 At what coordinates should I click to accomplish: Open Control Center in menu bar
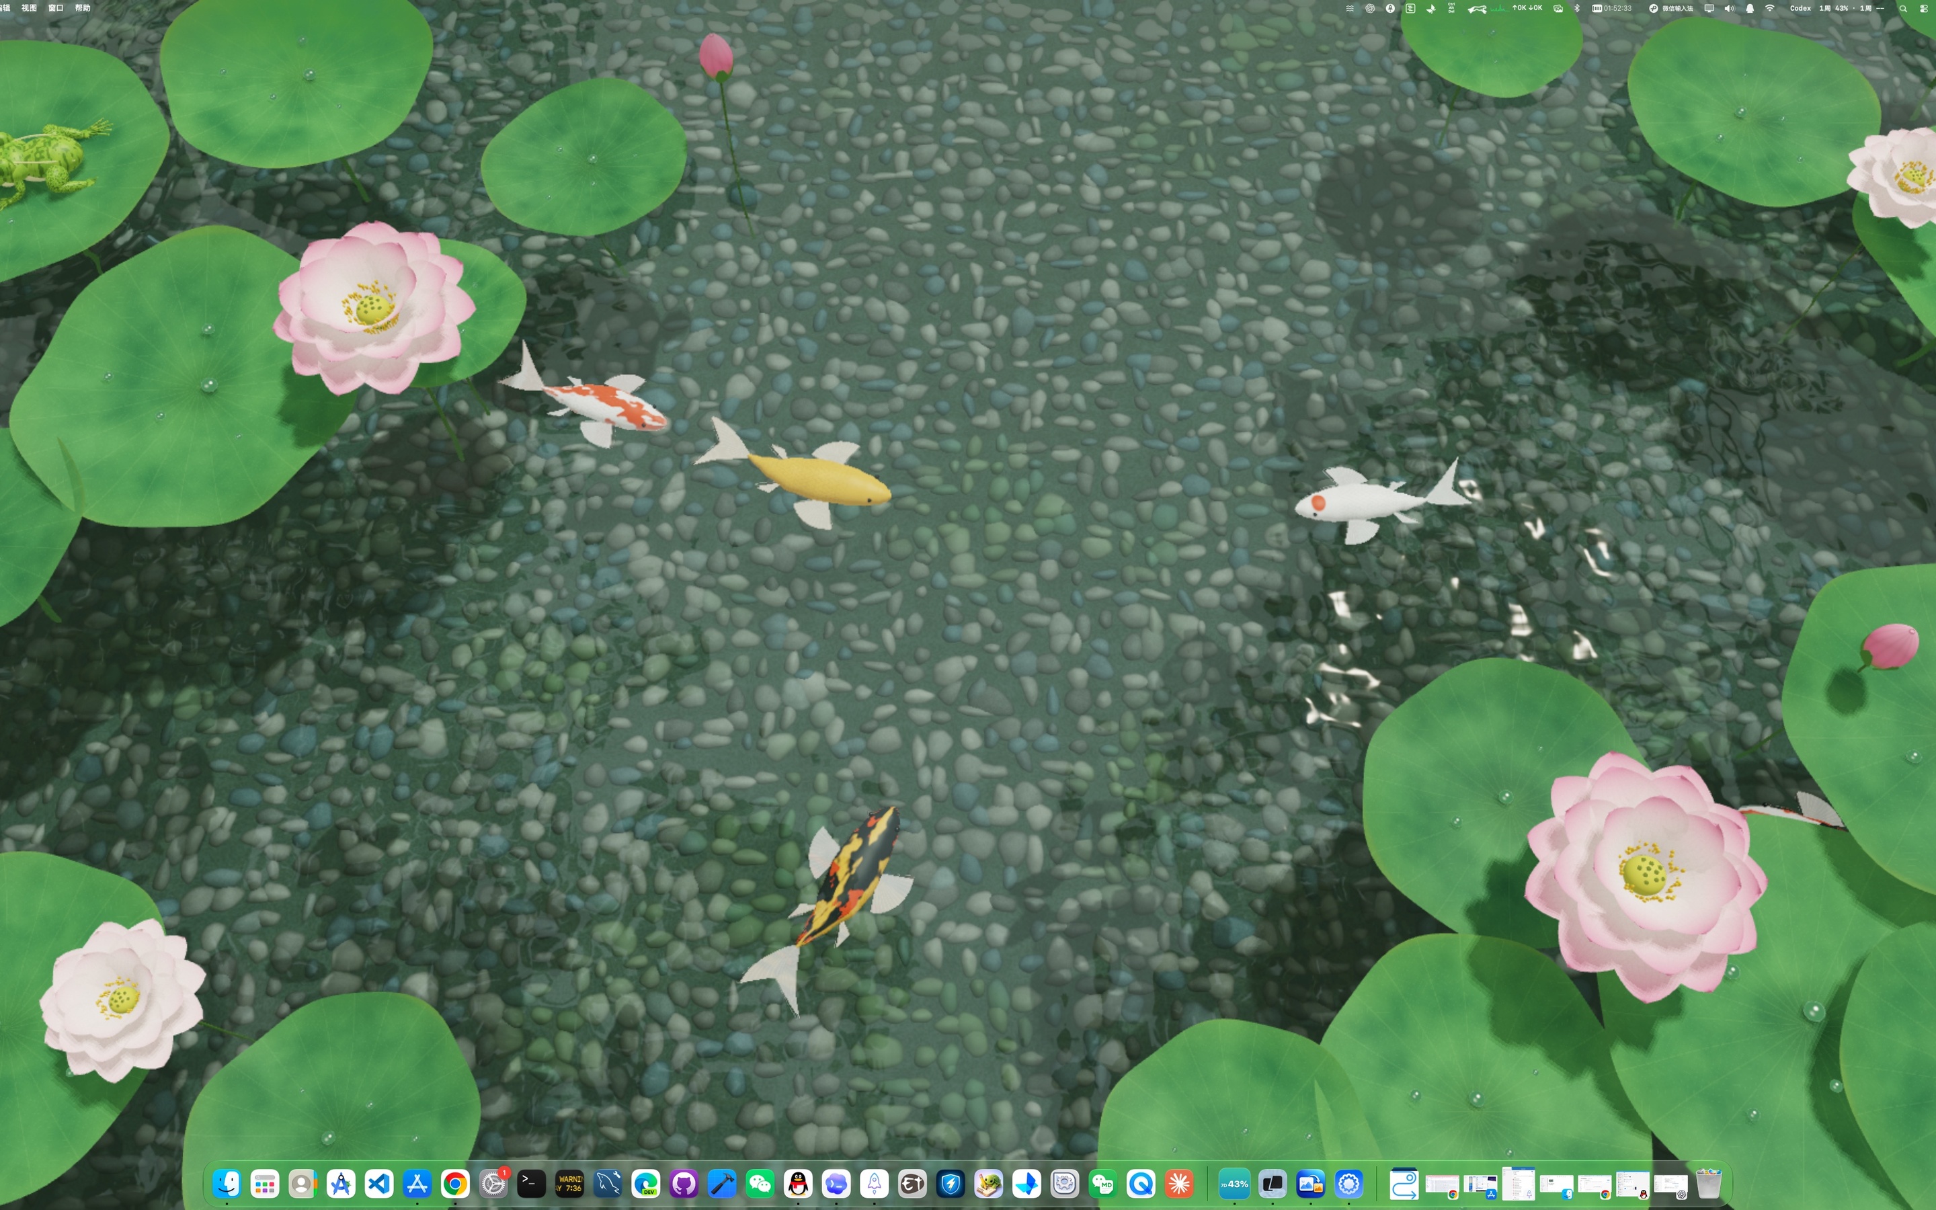coord(1924,8)
